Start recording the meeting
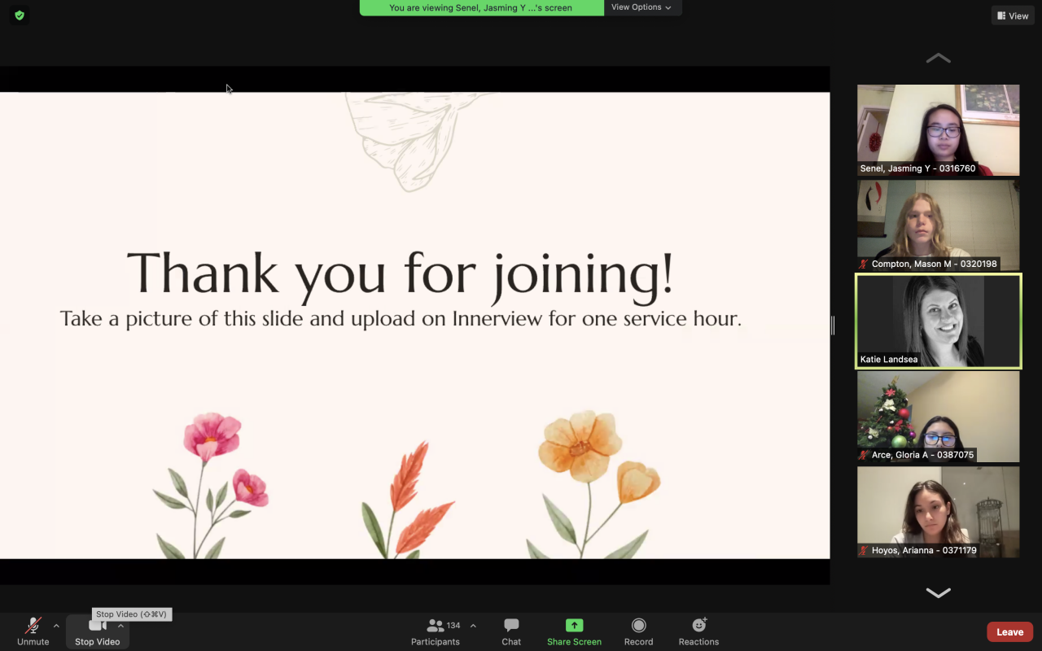 pos(638,631)
